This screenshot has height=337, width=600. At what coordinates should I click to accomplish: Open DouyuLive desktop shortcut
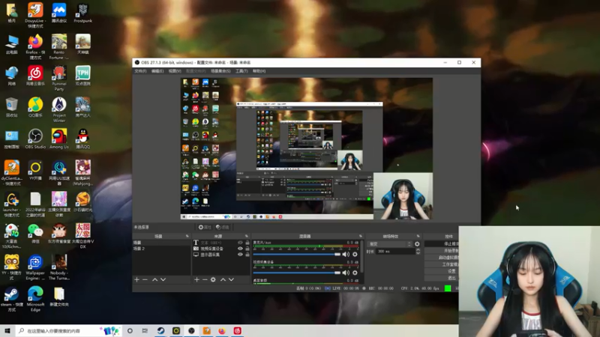(x=35, y=15)
